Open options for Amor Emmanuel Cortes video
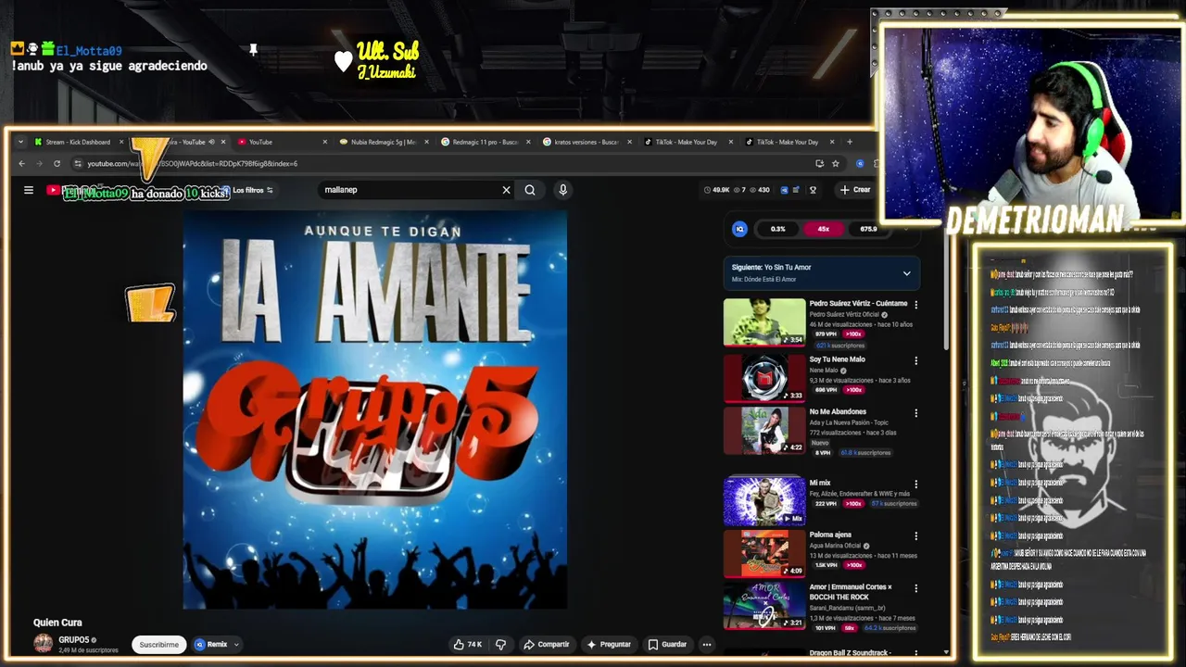The image size is (1186, 667). click(x=916, y=588)
